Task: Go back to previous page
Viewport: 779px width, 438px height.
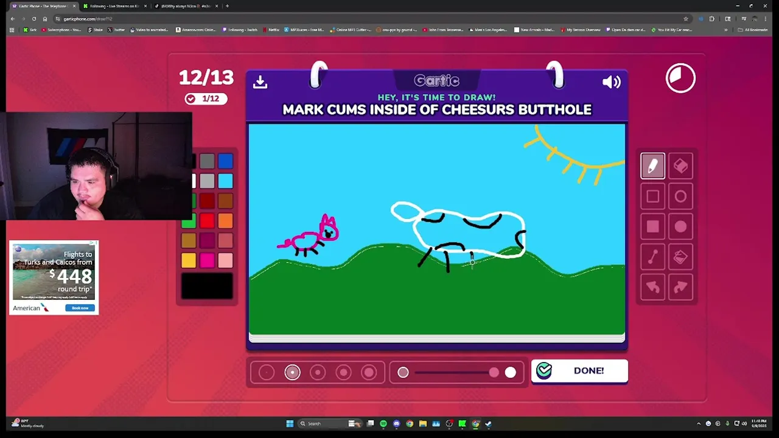Action: click(x=12, y=19)
